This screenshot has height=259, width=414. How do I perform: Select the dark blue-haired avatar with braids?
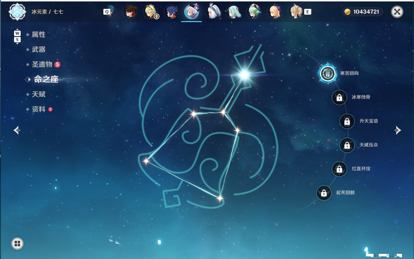[171, 12]
